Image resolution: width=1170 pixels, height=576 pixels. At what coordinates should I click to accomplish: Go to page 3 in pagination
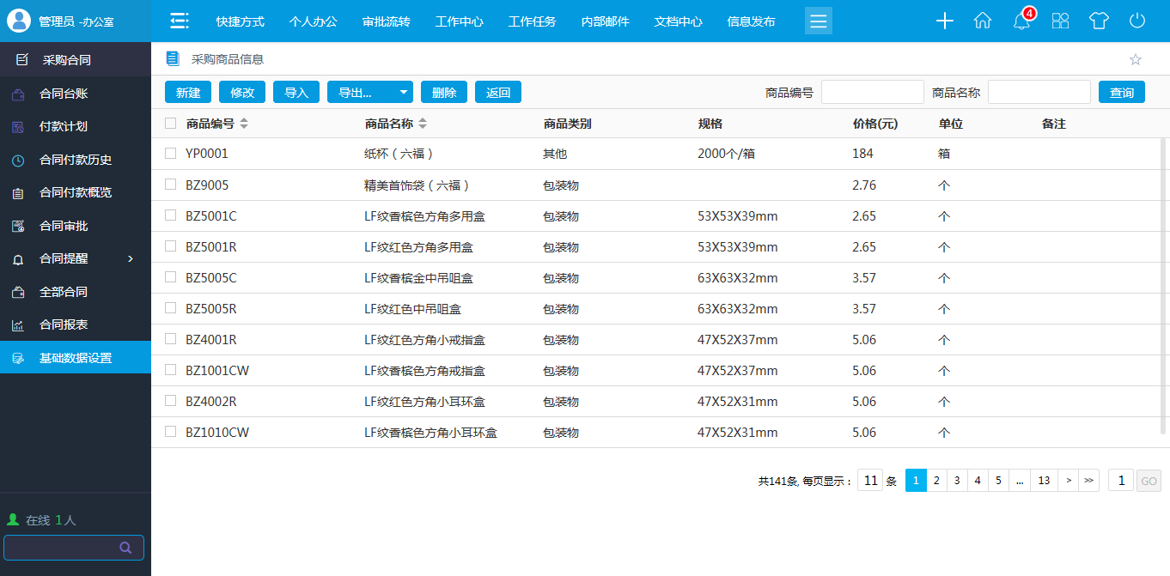click(x=956, y=480)
